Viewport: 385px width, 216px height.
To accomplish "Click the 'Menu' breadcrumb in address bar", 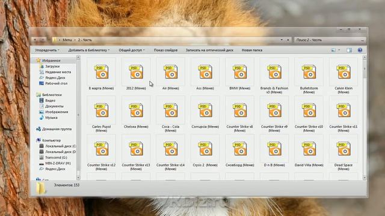I will point(67,40).
